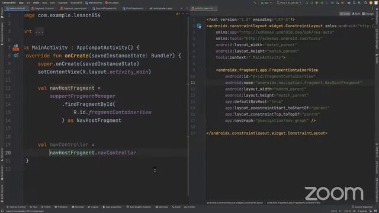Click FragmentContainerView in XML breadcrumb bar
This screenshot has width=379, height=213.
pyautogui.click(x=294, y=202)
